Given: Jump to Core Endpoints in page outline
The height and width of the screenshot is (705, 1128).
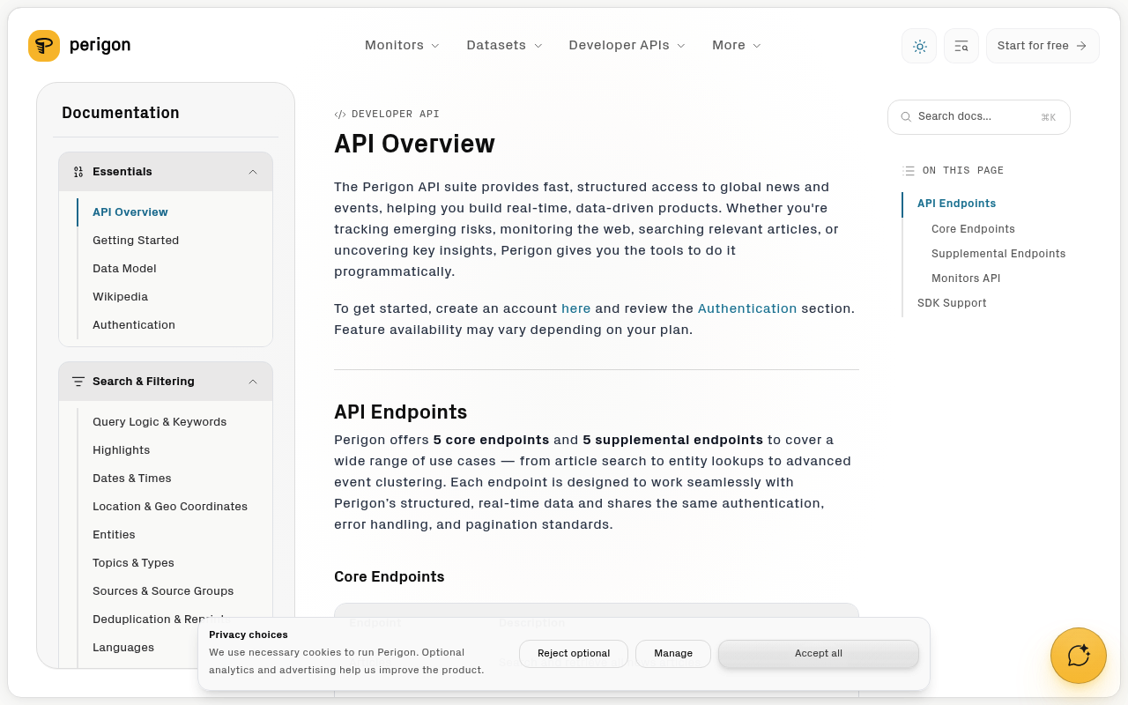Looking at the screenshot, I should [974, 229].
